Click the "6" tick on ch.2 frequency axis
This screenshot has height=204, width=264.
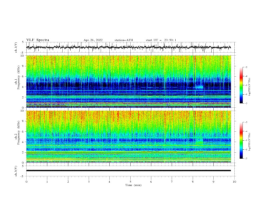click(x=24, y=132)
